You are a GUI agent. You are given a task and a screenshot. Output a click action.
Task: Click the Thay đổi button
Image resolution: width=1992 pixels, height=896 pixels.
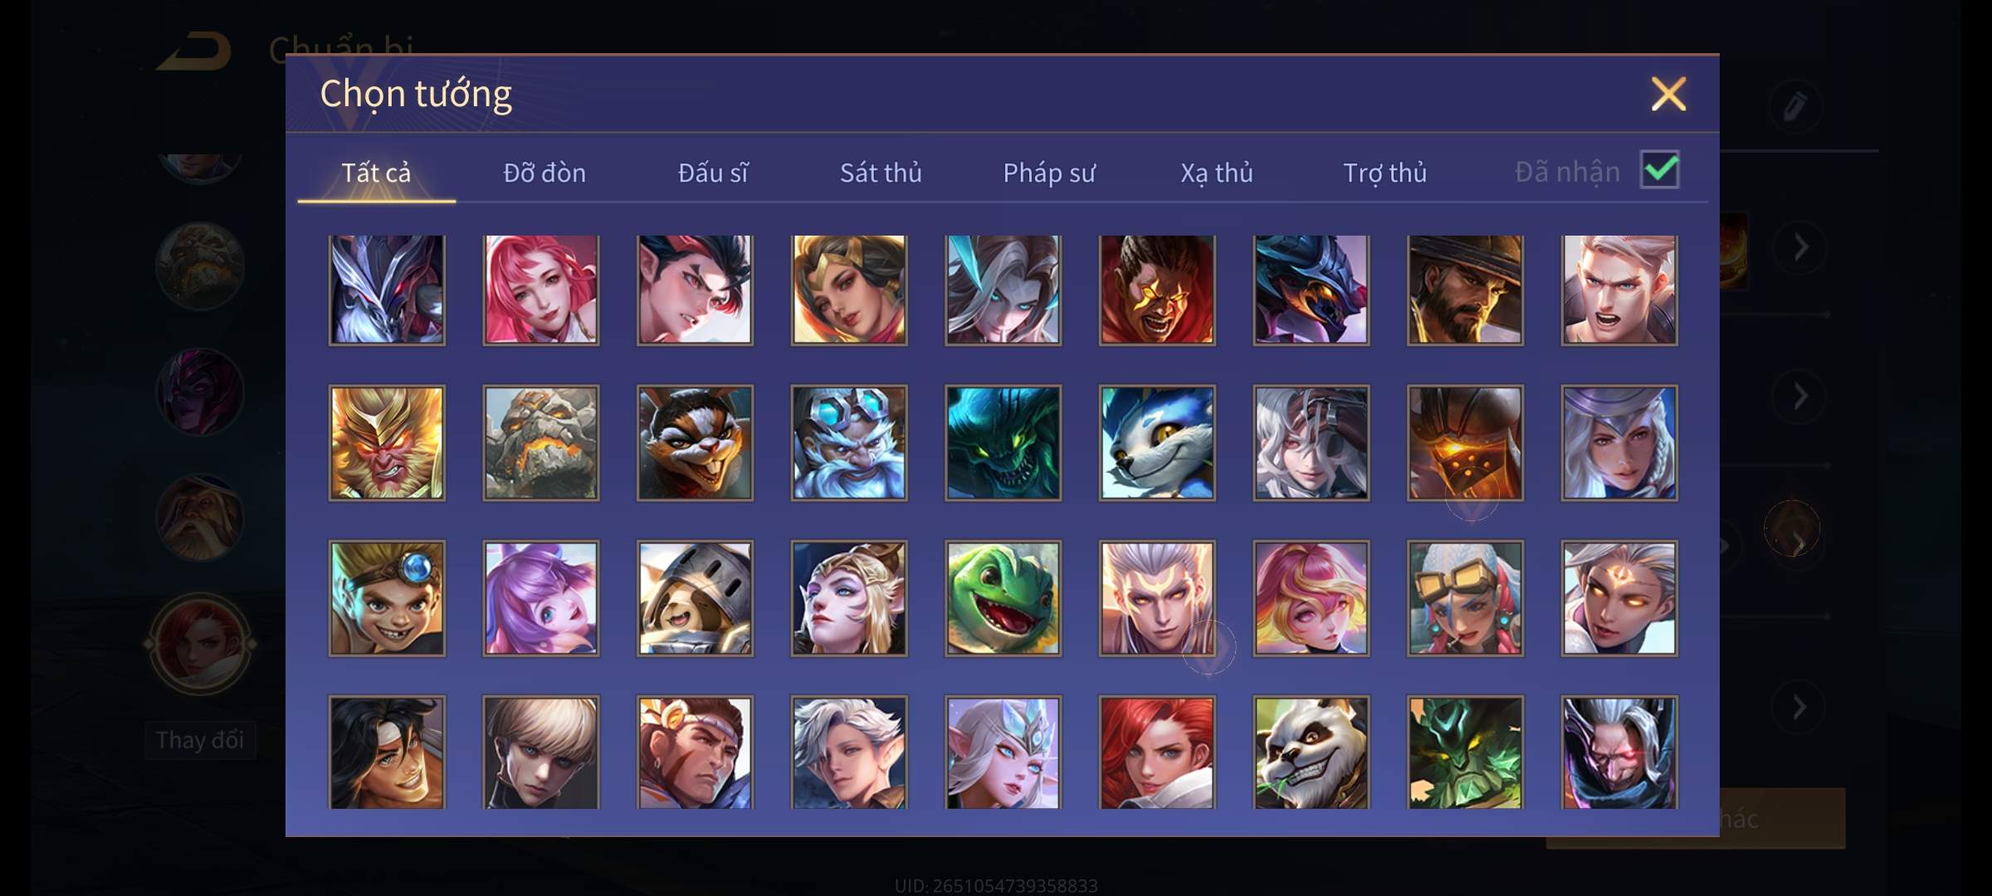click(x=200, y=740)
